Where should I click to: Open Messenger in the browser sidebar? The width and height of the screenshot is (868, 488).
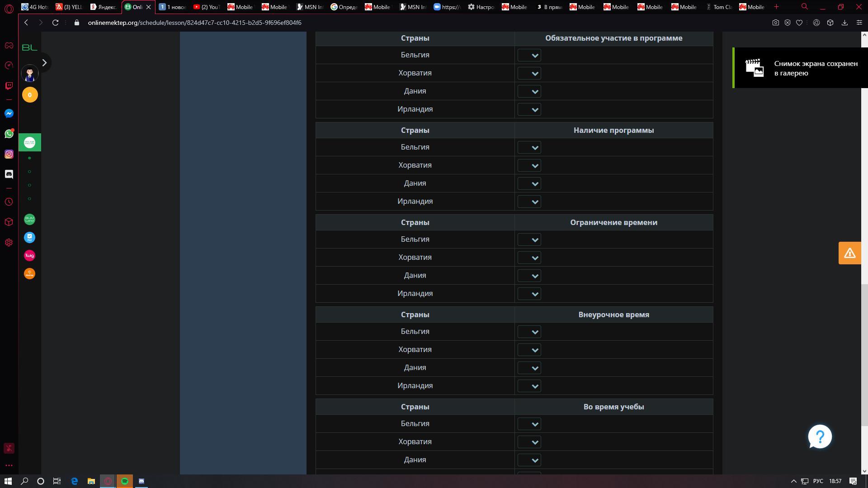tap(9, 113)
